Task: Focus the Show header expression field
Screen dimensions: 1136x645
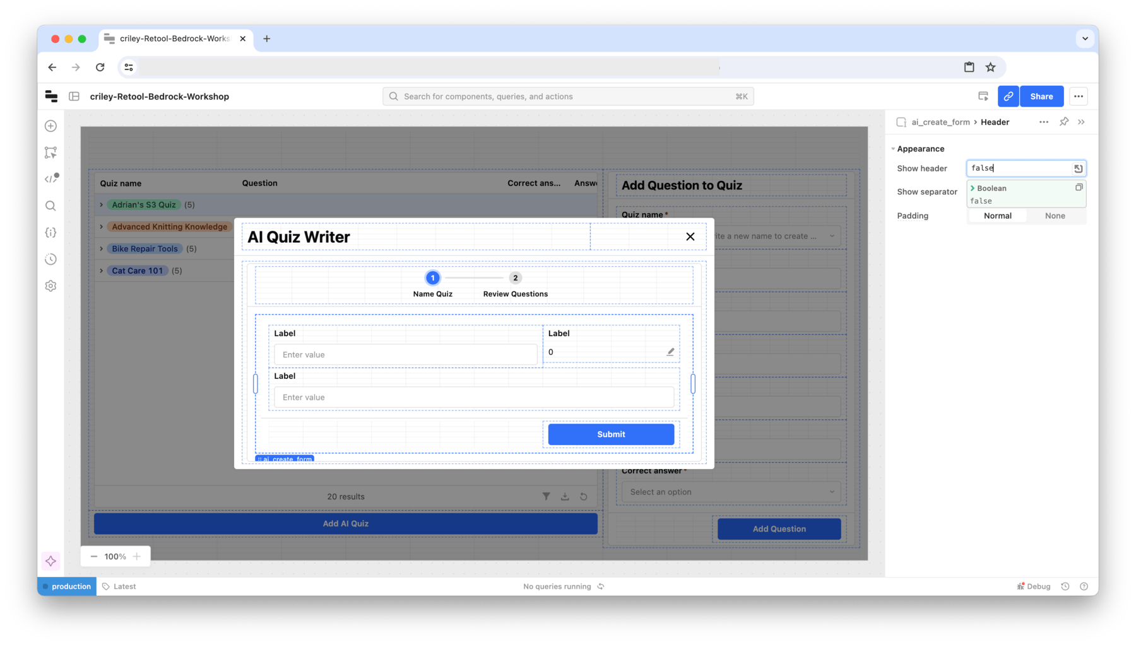Action: click(x=1019, y=168)
